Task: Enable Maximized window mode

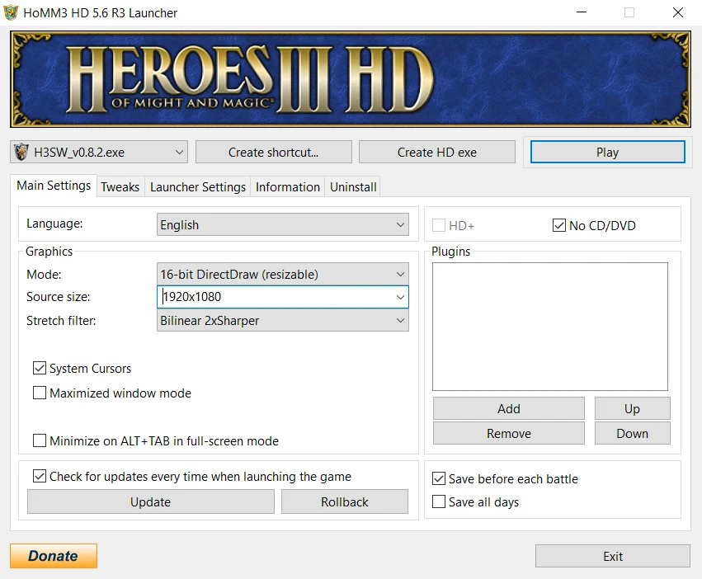Action: [39, 393]
